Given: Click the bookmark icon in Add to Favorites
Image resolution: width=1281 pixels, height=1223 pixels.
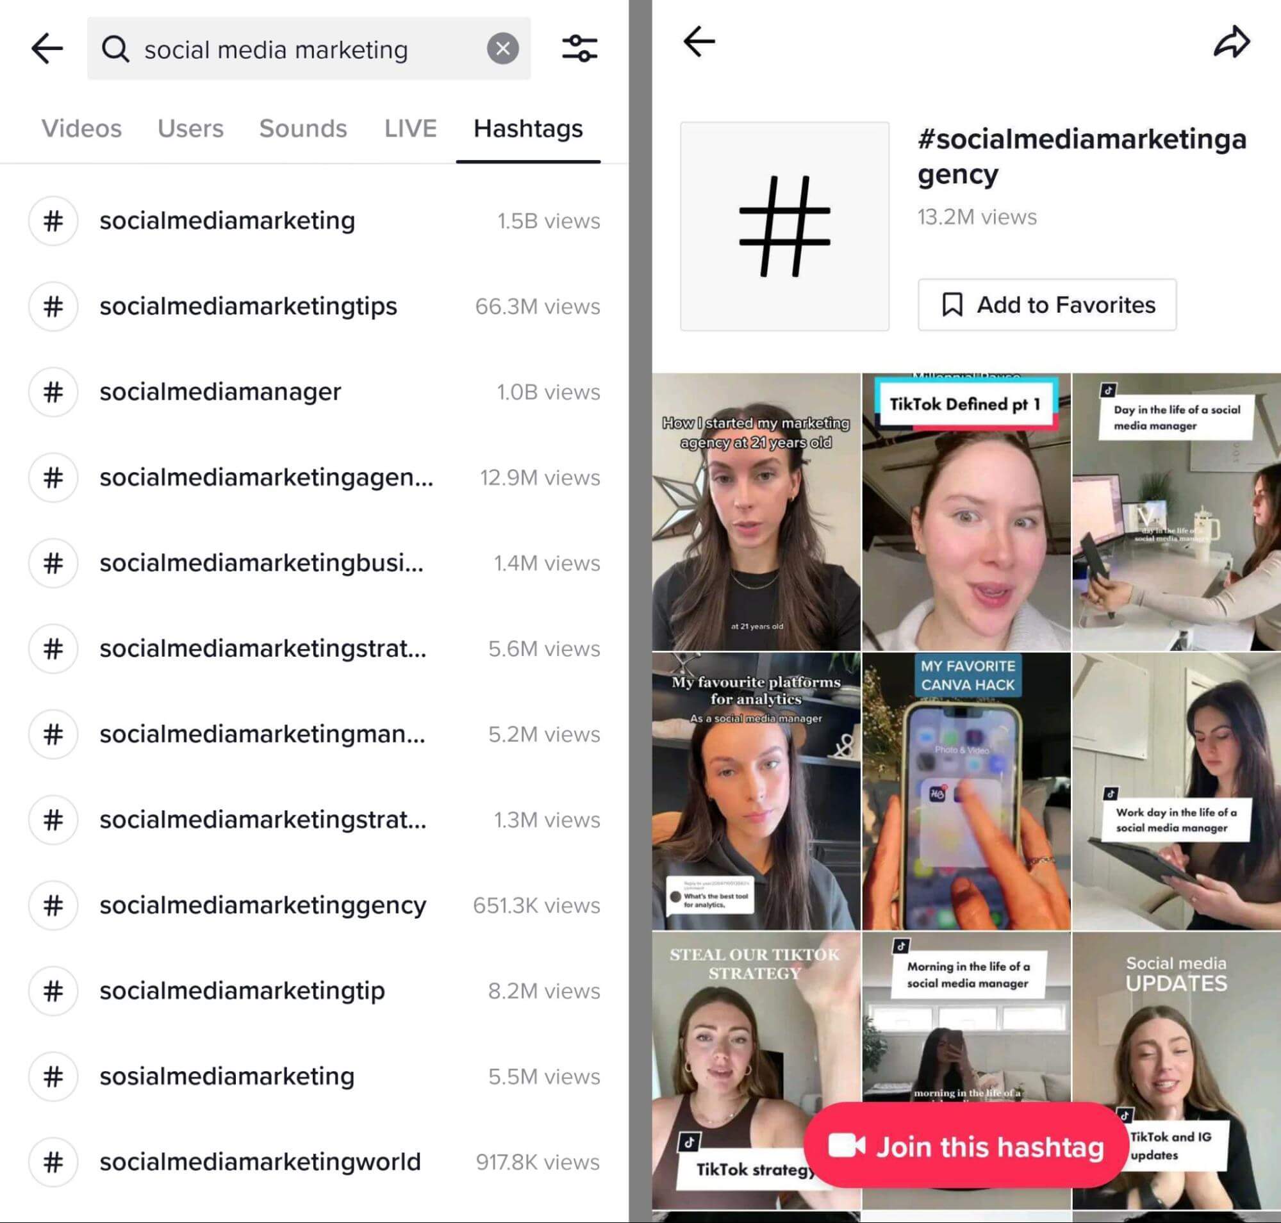Looking at the screenshot, I should point(953,305).
